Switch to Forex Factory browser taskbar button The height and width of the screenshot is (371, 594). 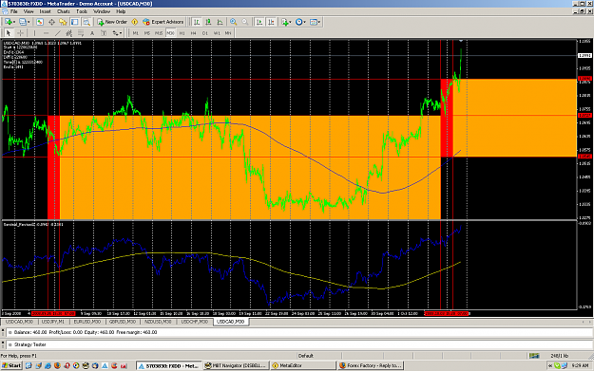370,365
